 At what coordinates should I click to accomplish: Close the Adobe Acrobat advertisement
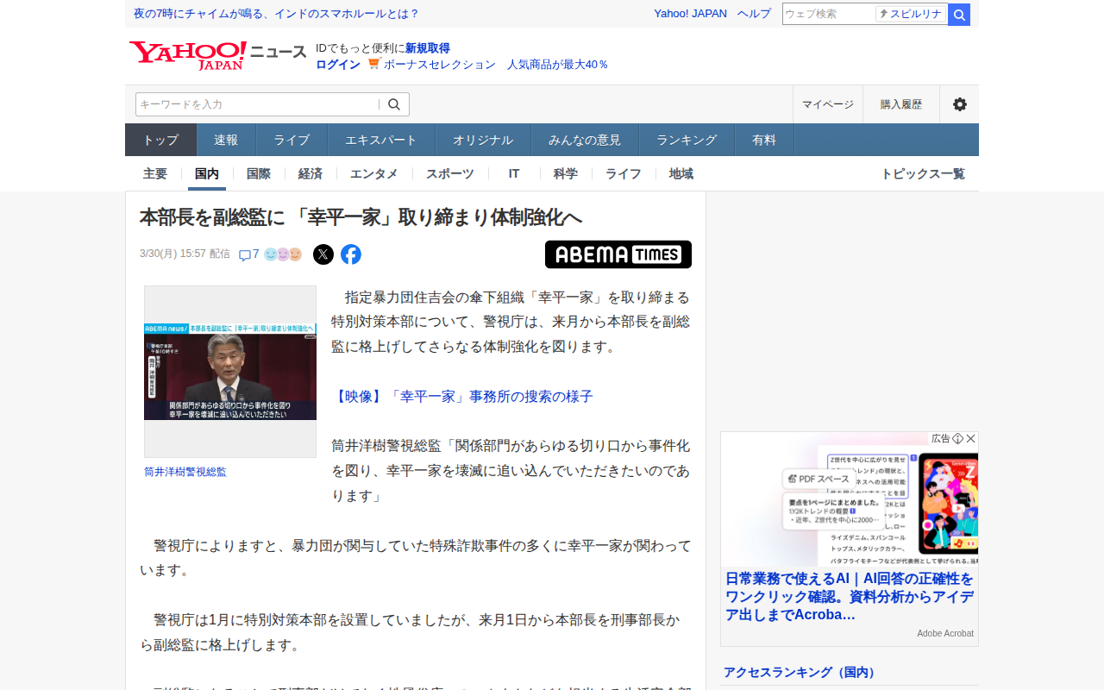971,439
